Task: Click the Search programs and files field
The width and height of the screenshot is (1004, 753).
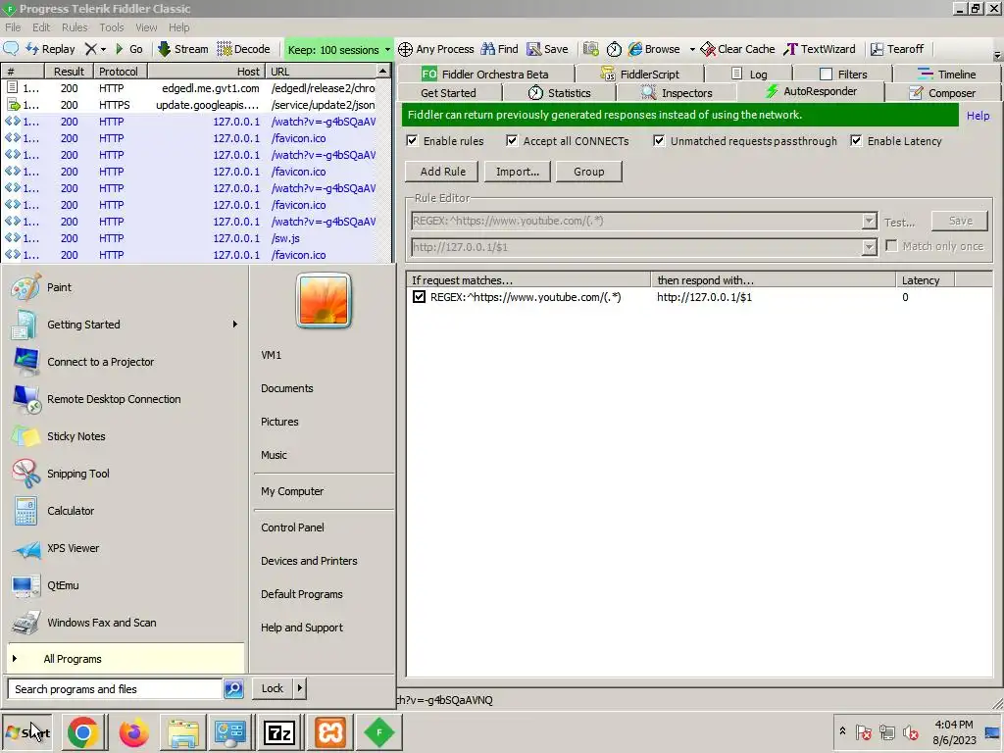Action: click(116, 689)
